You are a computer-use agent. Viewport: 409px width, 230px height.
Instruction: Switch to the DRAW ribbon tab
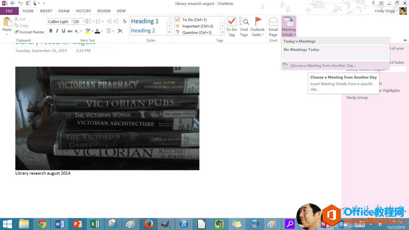coord(64,11)
